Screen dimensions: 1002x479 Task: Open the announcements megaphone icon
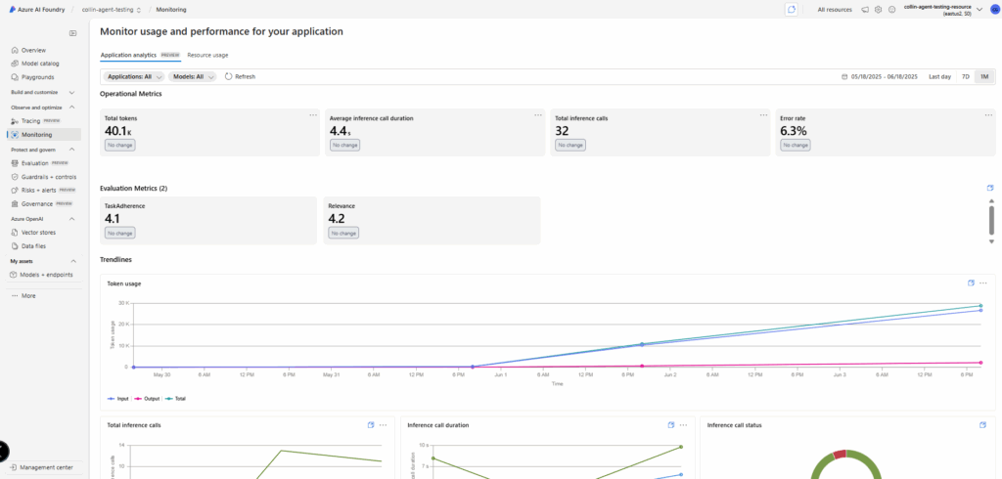(865, 10)
